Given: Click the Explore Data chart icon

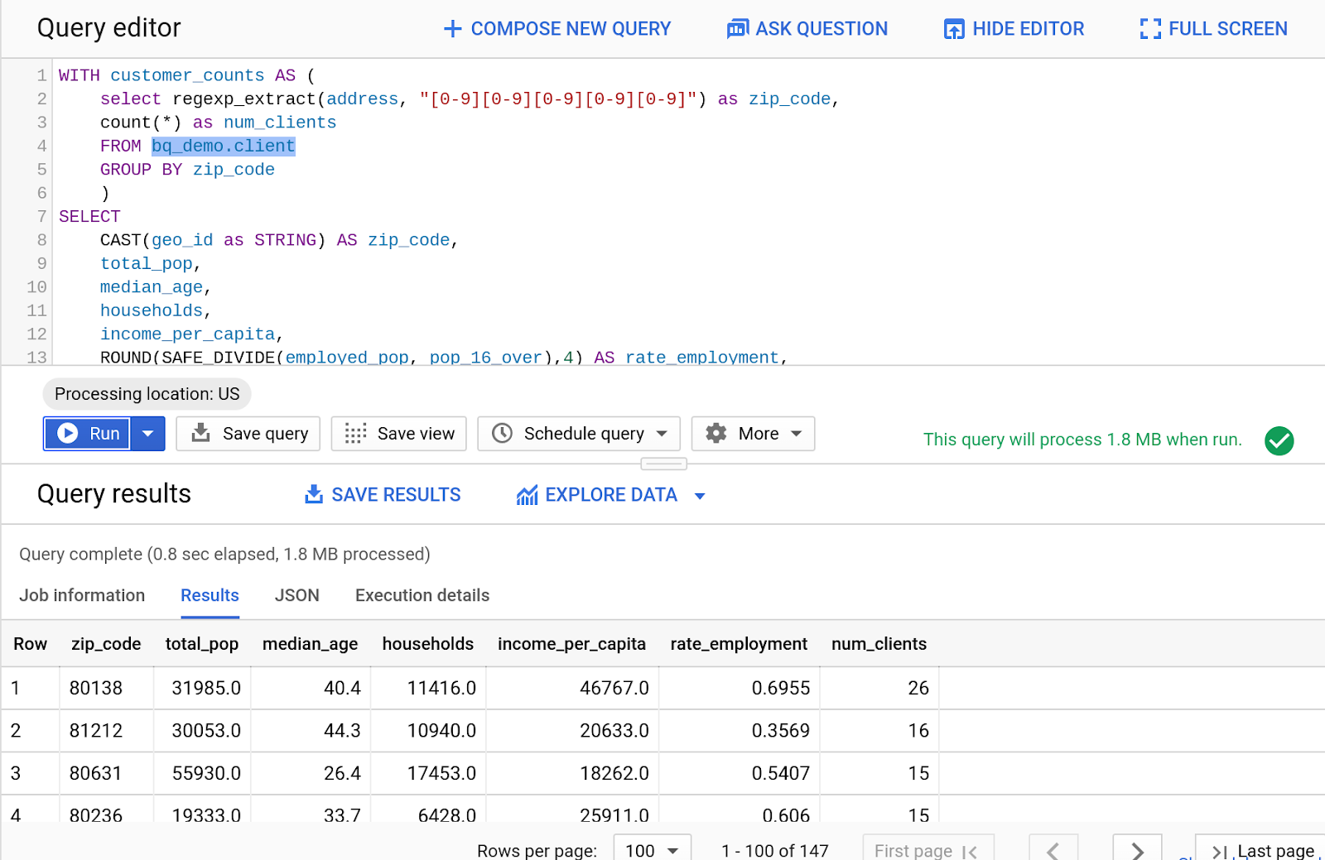Looking at the screenshot, I should (527, 495).
